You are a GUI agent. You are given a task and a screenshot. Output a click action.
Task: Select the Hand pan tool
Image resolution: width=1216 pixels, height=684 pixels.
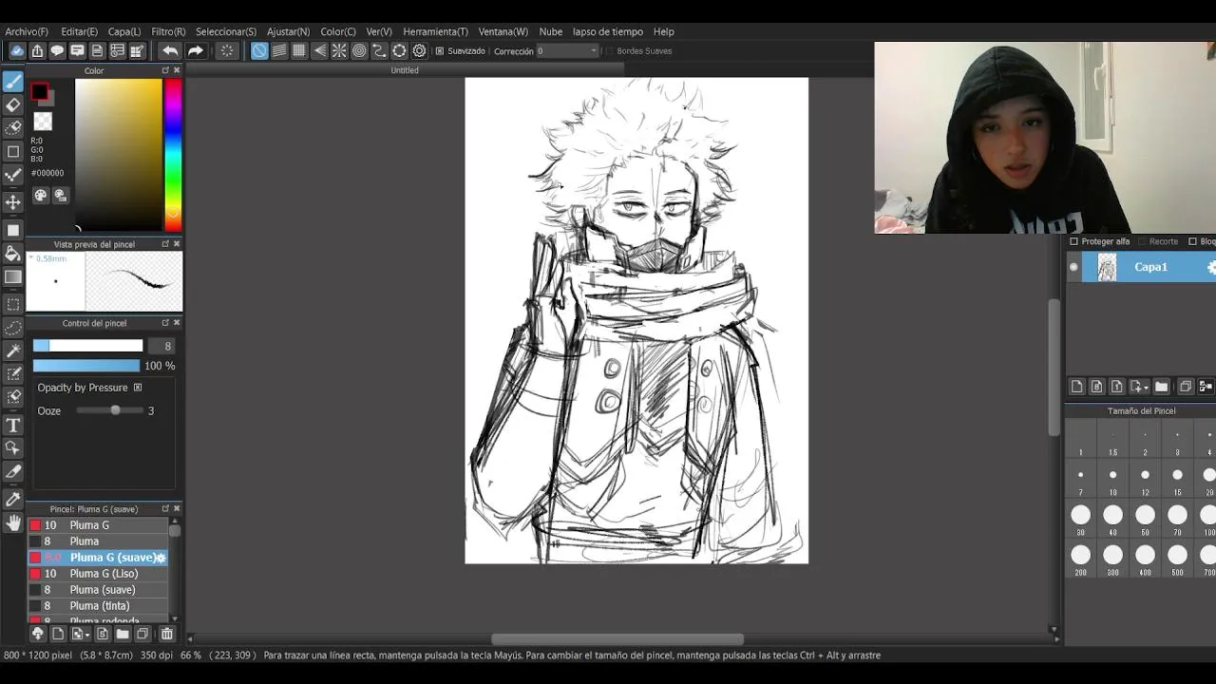click(13, 522)
